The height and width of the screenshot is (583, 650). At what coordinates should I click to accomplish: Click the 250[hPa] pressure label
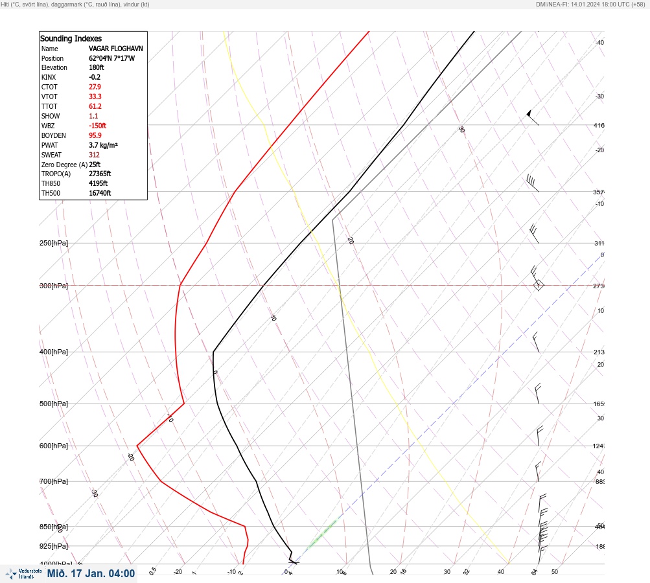point(54,243)
